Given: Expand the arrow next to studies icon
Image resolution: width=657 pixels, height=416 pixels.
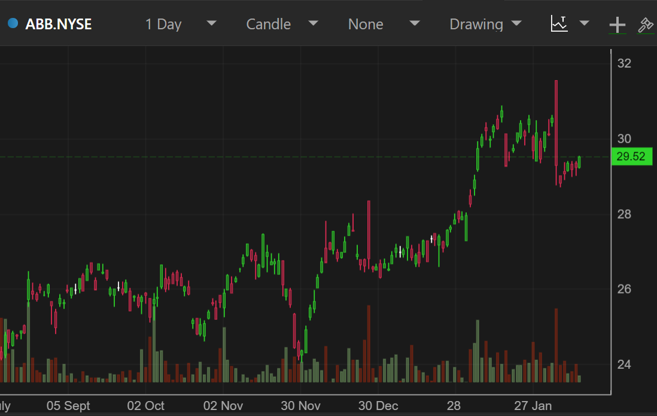Looking at the screenshot, I should 585,23.
